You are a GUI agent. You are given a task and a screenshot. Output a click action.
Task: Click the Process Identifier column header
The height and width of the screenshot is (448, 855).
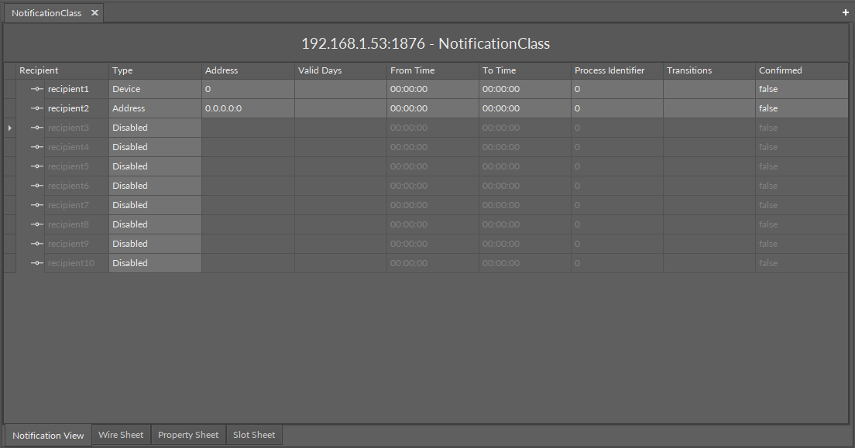[616, 70]
